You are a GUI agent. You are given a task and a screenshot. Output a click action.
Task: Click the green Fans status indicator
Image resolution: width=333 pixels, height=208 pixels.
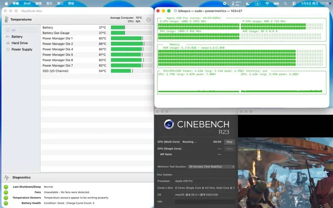click(x=6, y=192)
